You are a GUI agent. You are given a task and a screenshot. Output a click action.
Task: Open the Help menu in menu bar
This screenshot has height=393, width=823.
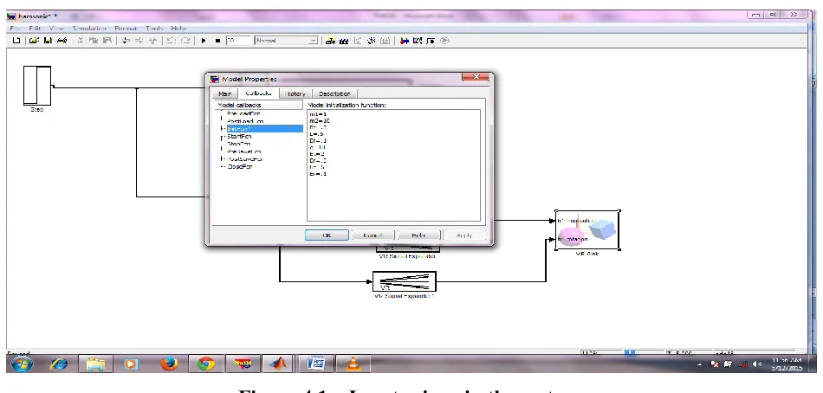[x=178, y=29]
